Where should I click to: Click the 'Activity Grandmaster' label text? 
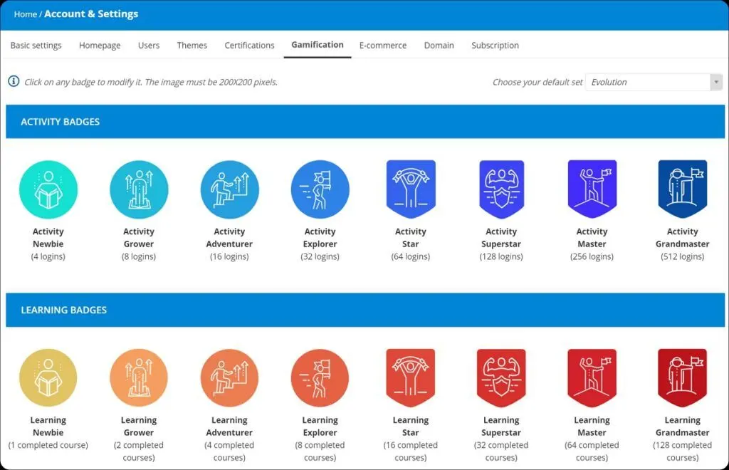click(683, 238)
